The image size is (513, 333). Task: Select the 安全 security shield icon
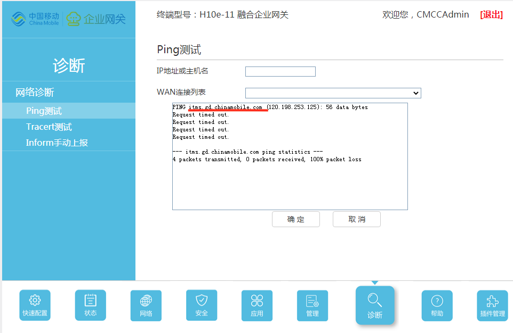click(x=202, y=305)
